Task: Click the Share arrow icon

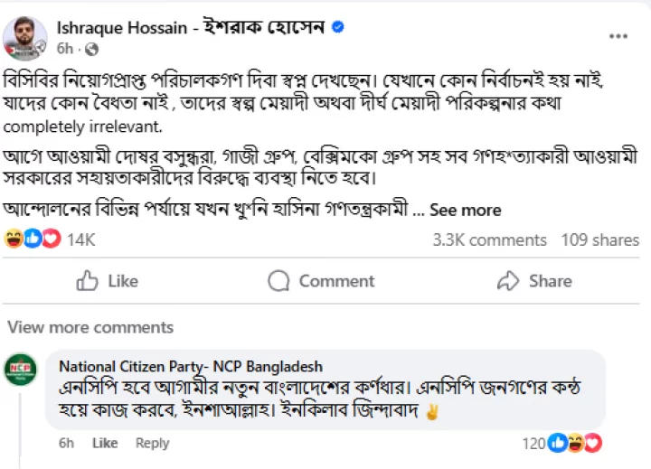Action: (508, 281)
